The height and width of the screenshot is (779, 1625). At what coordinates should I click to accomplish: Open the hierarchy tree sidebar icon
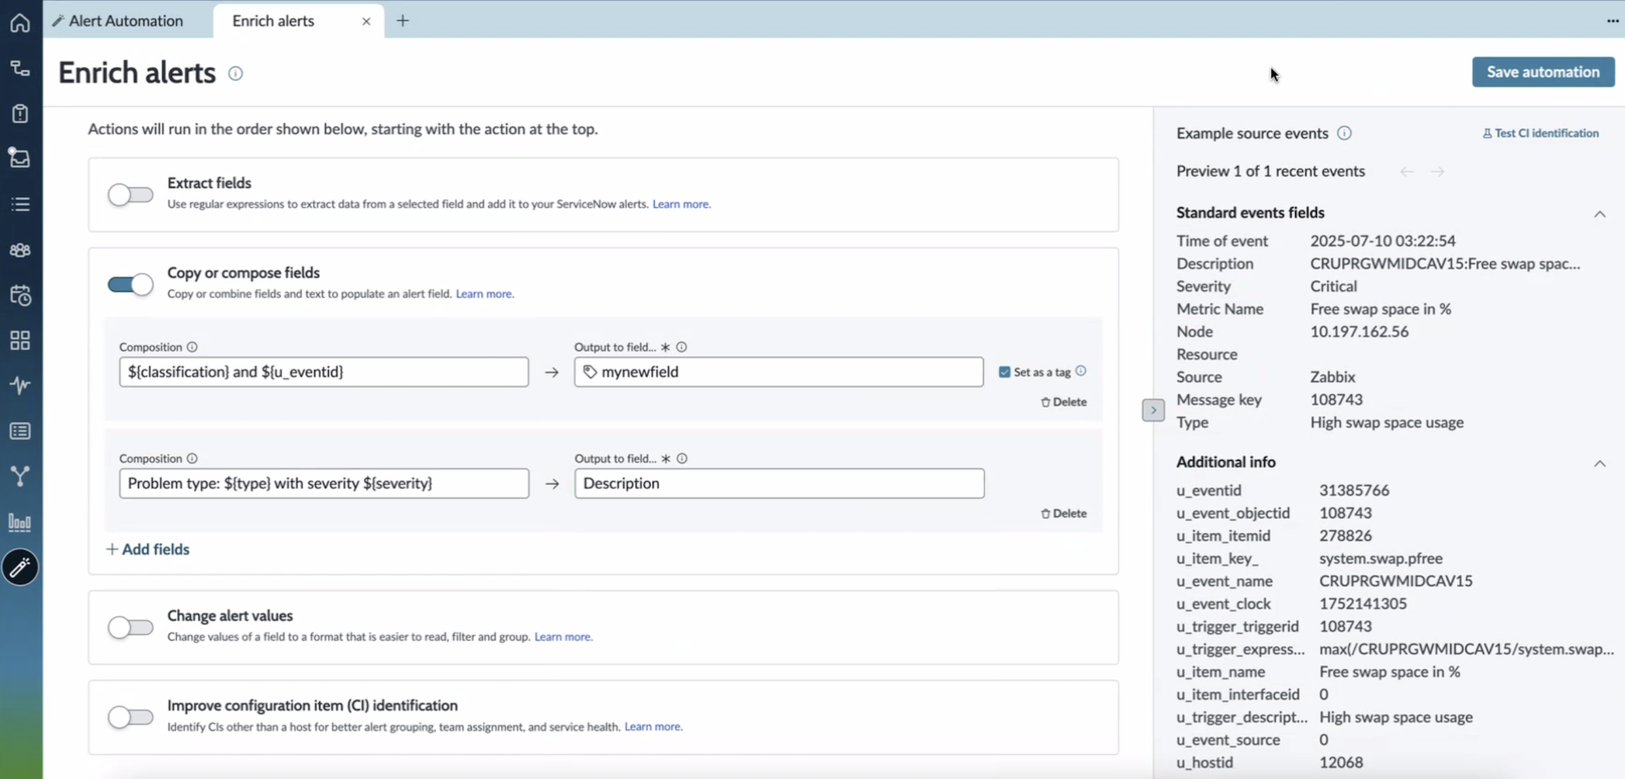(x=20, y=68)
